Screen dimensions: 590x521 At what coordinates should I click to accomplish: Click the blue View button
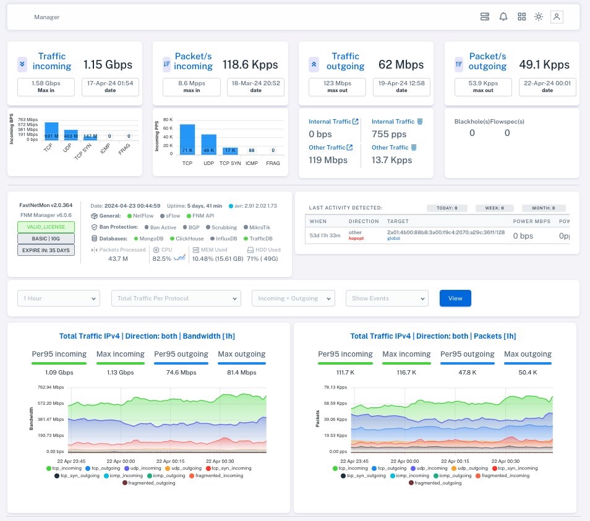click(x=455, y=298)
